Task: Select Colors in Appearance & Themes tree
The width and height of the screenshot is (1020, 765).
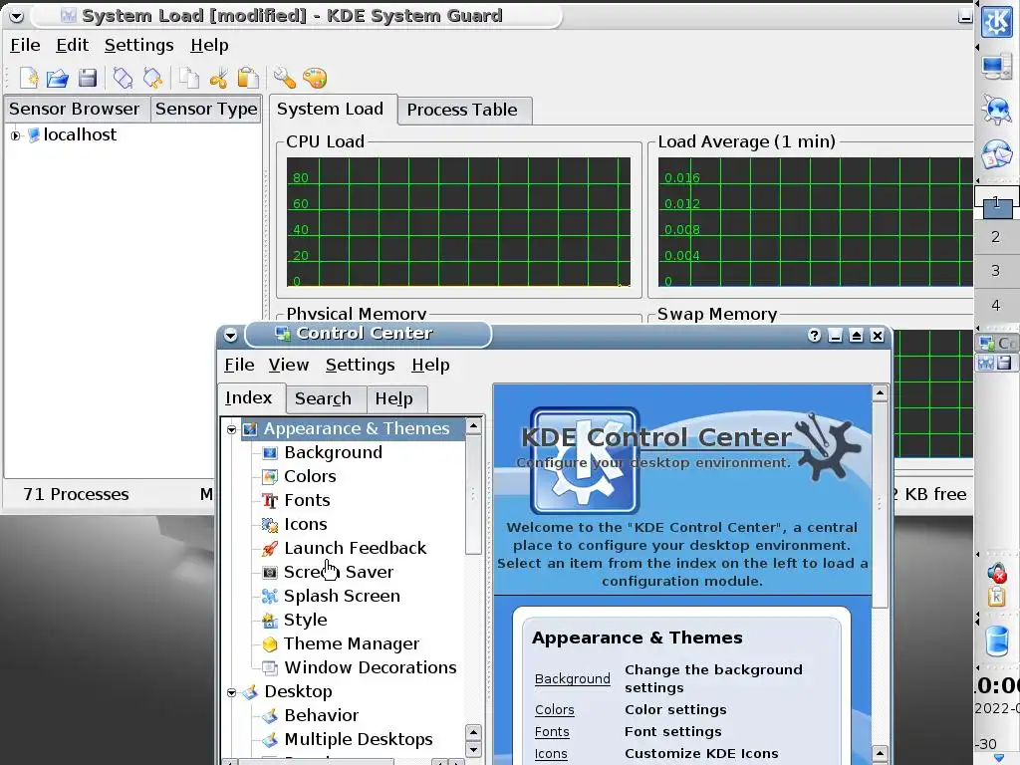Action: (x=310, y=477)
